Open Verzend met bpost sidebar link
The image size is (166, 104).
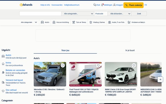coord(14,80)
